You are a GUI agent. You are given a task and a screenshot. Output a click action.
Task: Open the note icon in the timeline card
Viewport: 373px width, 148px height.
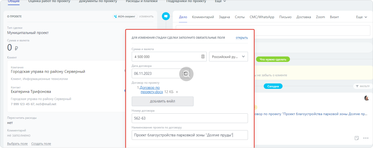point(357,138)
